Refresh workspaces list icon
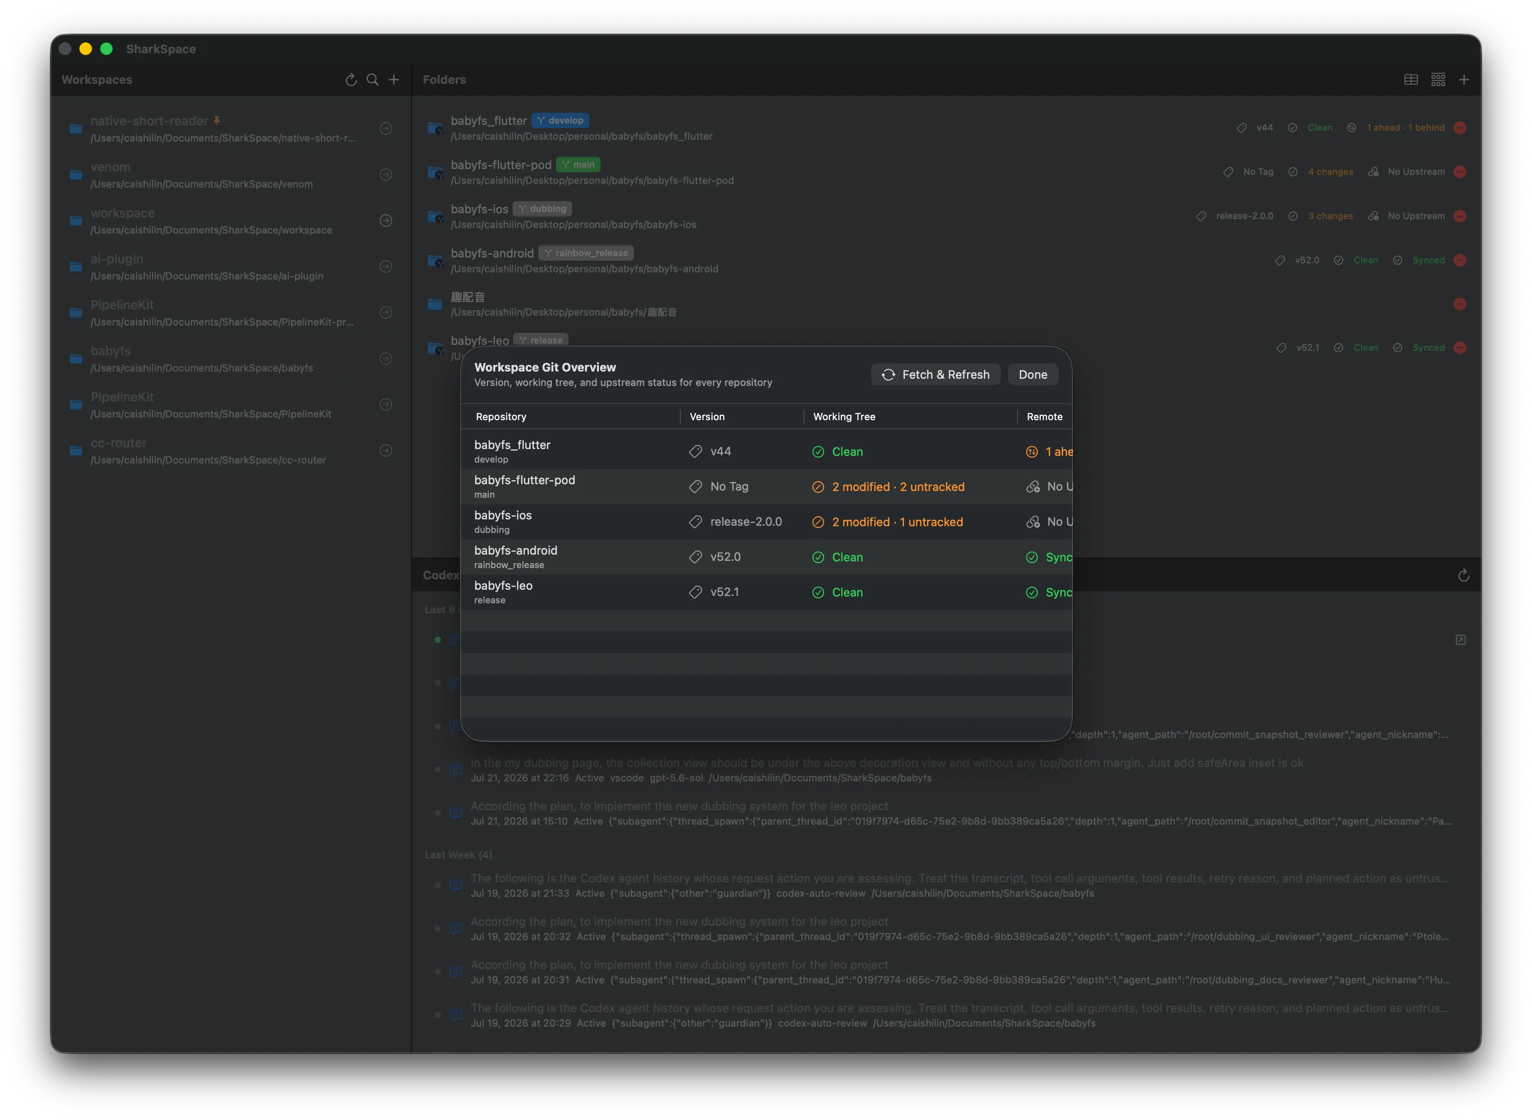 [x=350, y=80]
